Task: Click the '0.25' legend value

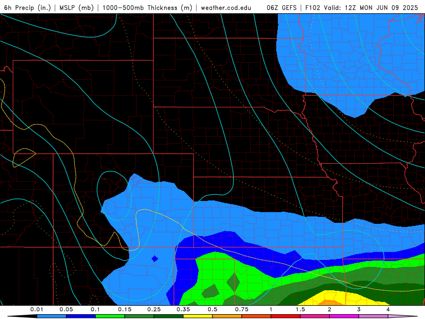Action: tap(154, 309)
